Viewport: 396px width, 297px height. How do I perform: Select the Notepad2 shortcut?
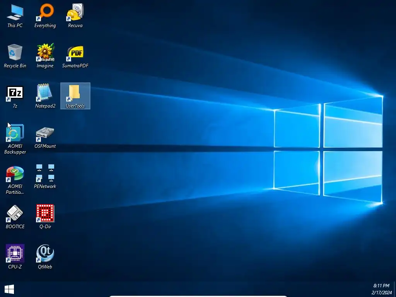(x=45, y=96)
